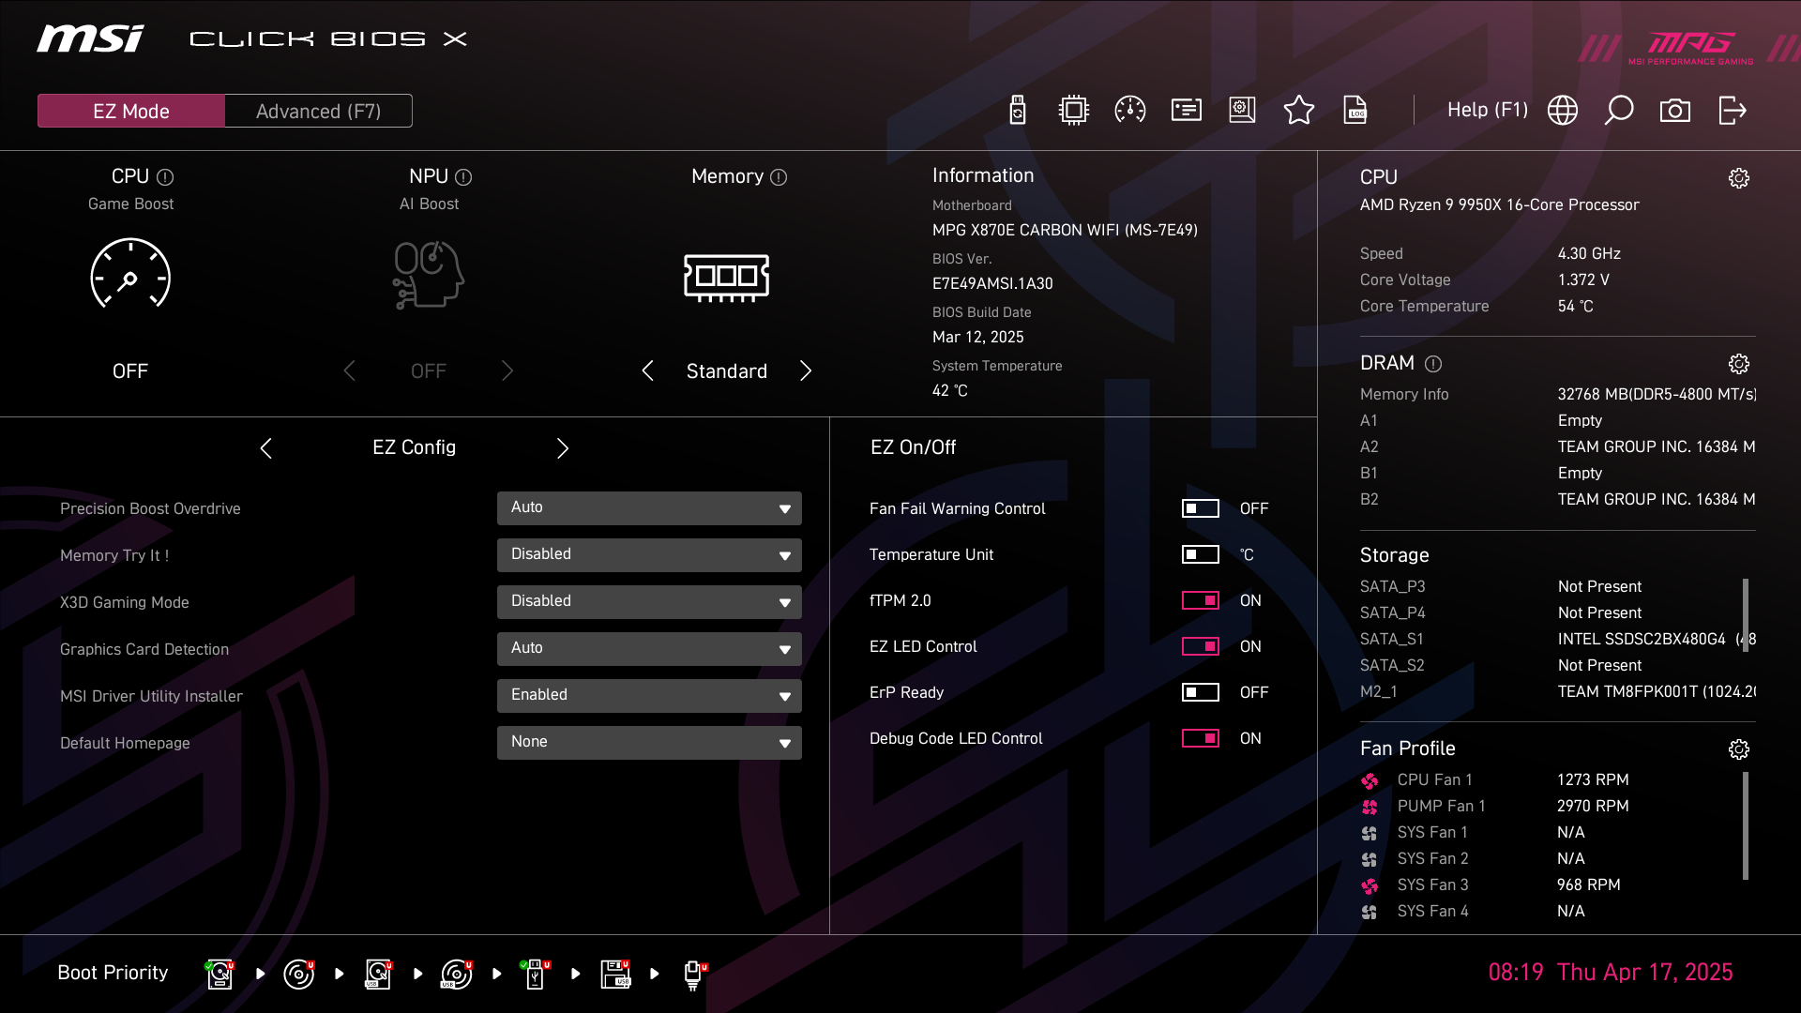
Task: Take a screenshot with the camera icon
Action: pos(1674,111)
